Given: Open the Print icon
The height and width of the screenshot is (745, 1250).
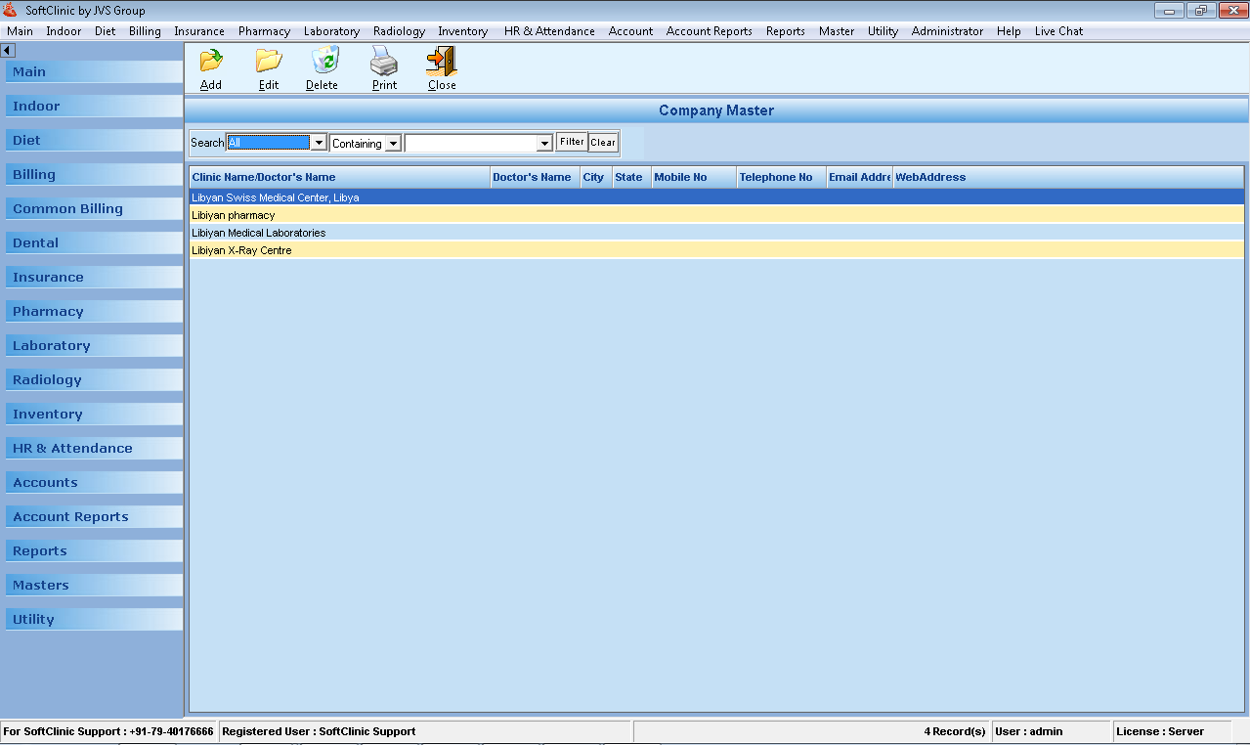Looking at the screenshot, I should (x=383, y=66).
